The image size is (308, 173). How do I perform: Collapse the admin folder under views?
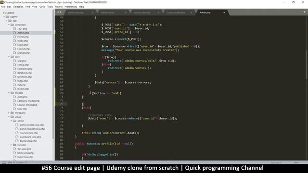click(11, 121)
